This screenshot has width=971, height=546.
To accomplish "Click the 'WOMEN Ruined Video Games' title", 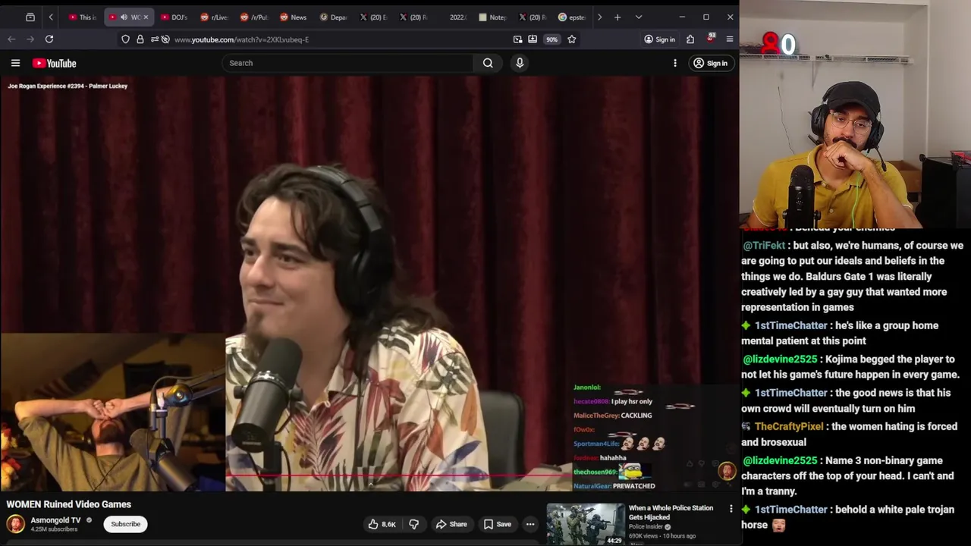I will 69,504.
